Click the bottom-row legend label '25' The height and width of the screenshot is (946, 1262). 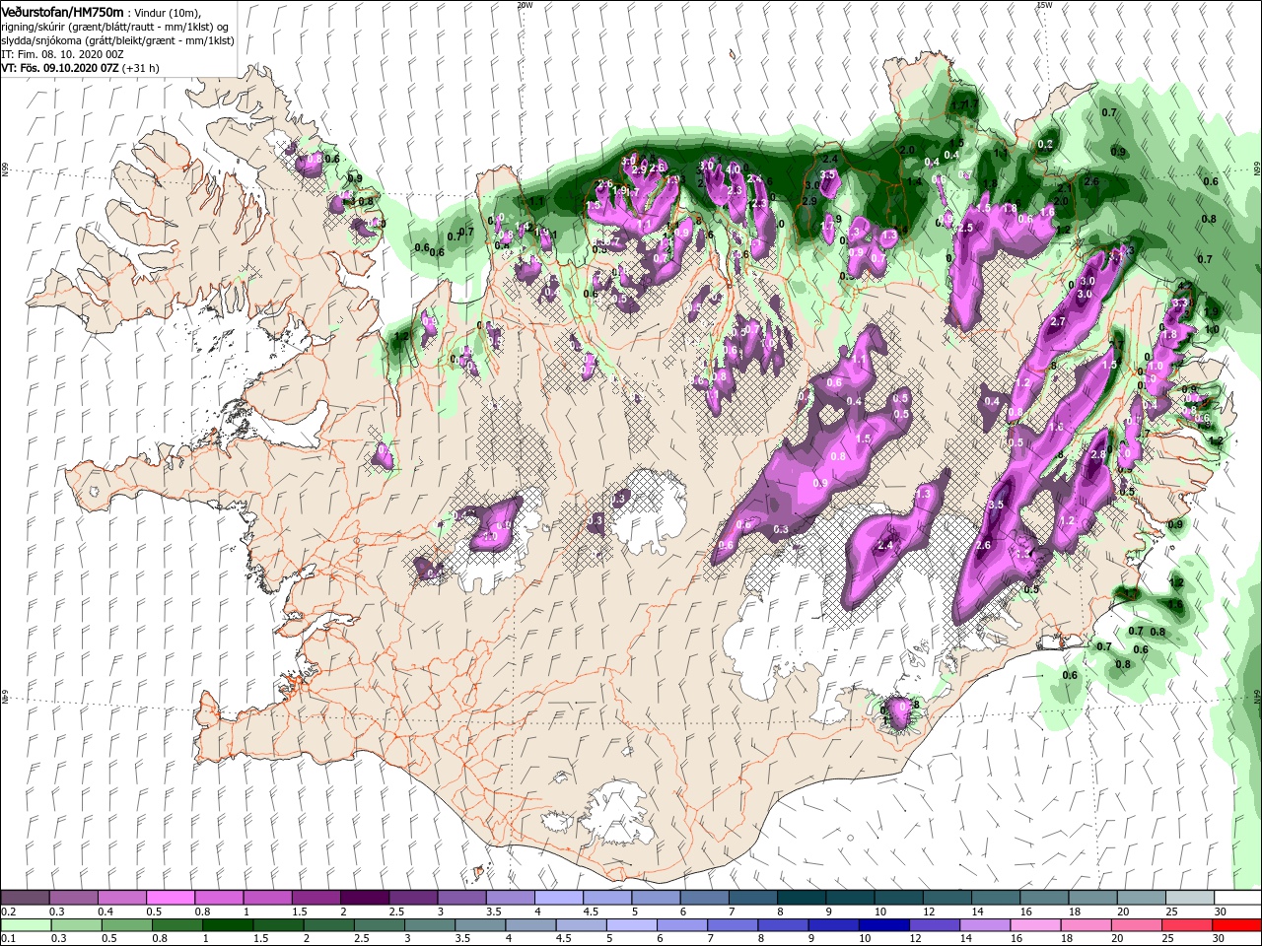point(1169,939)
